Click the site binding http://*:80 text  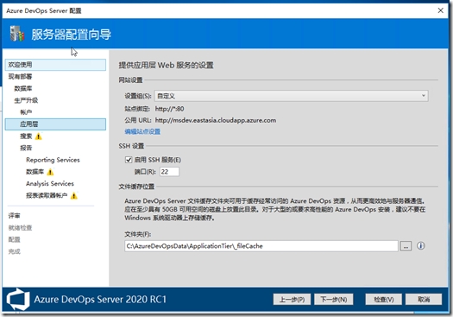(170, 109)
